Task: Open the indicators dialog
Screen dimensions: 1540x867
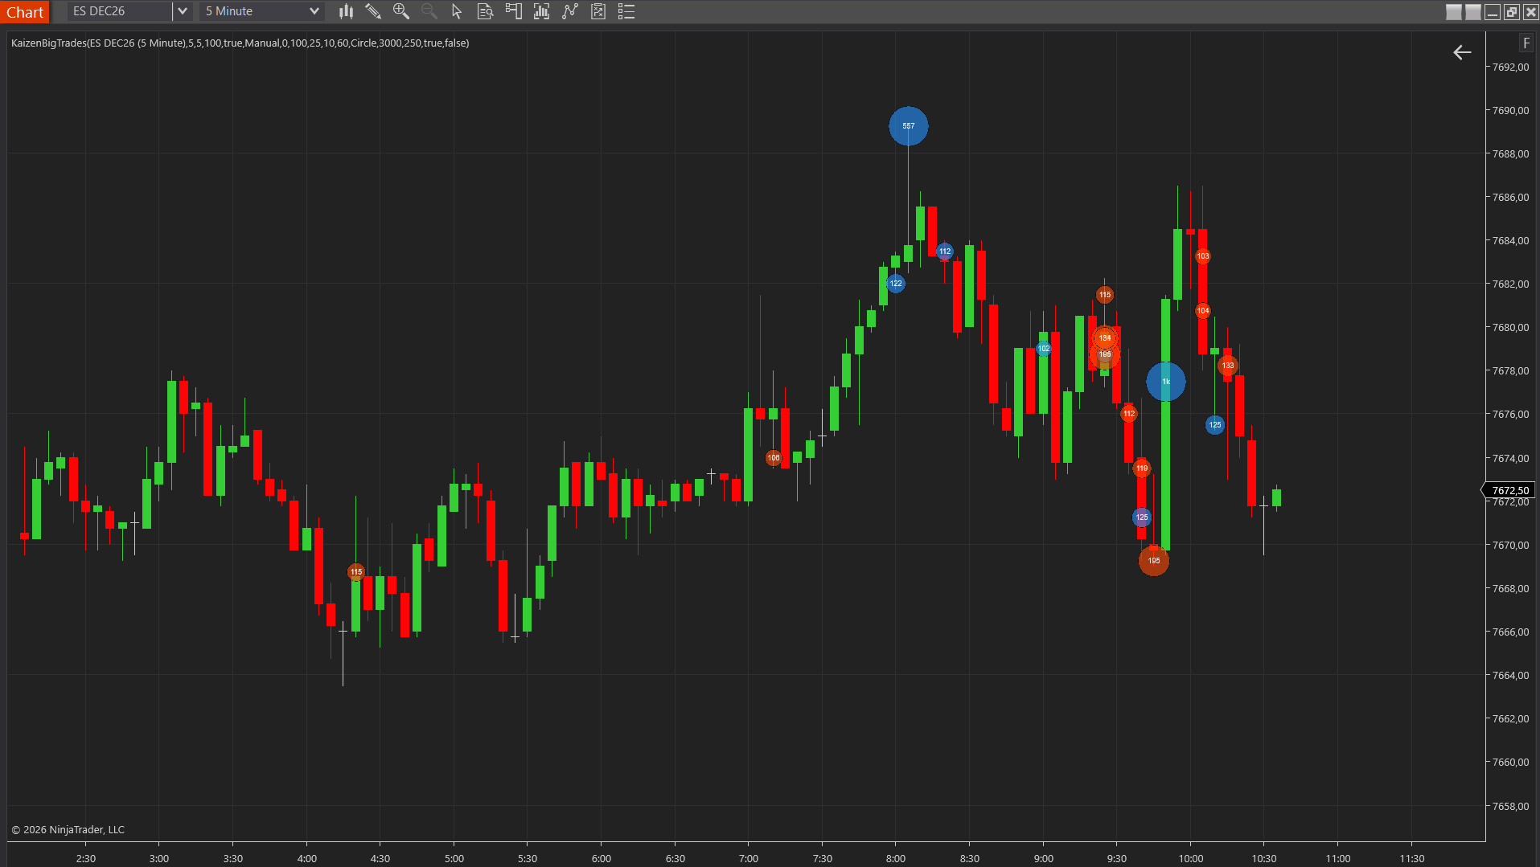Action: (570, 11)
